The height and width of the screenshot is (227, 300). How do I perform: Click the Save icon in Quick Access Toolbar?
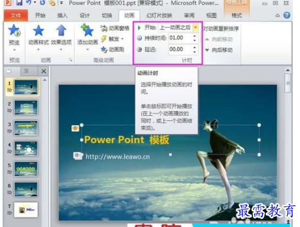[x=19, y=3]
